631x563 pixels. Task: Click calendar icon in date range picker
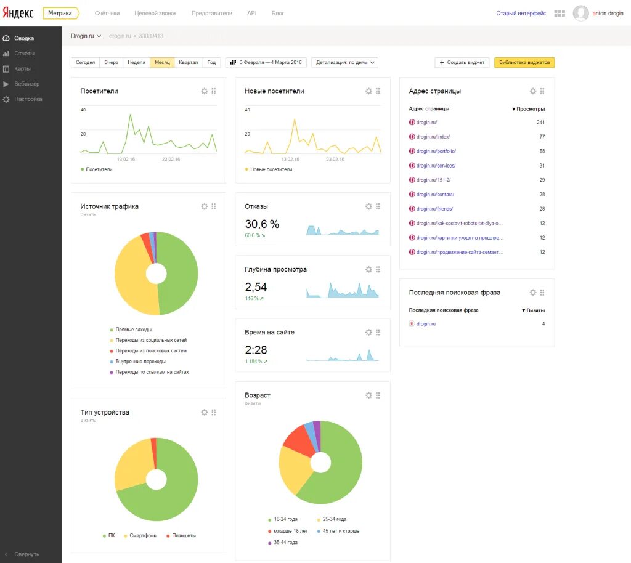point(233,62)
